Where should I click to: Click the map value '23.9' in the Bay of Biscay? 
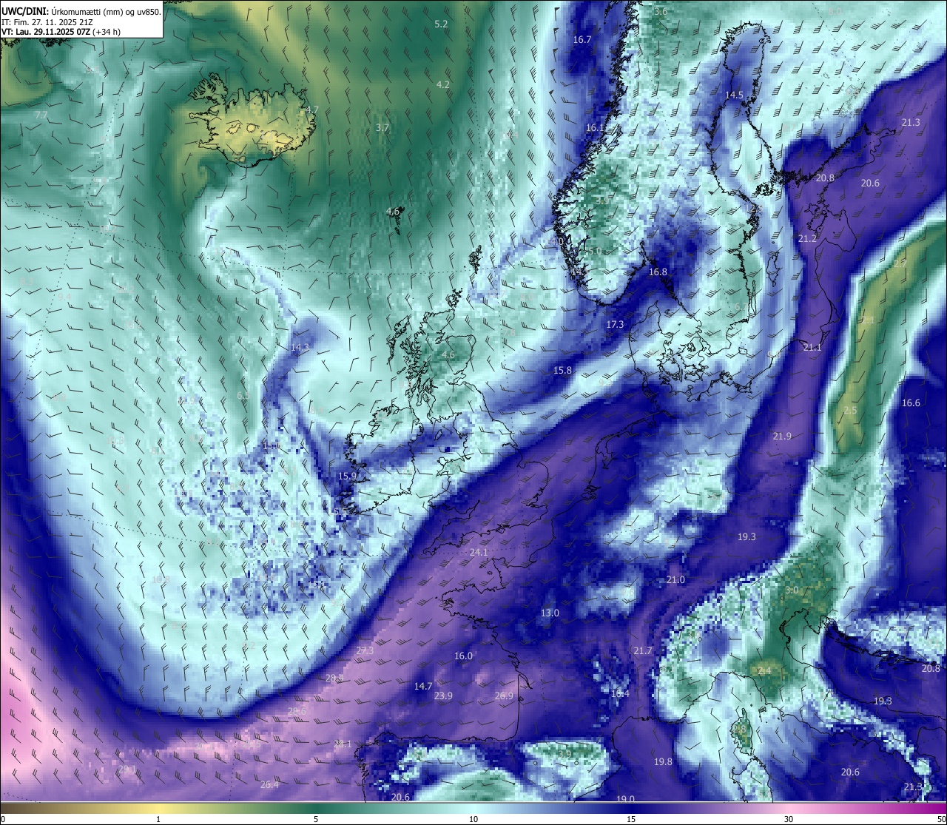point(443,696)
